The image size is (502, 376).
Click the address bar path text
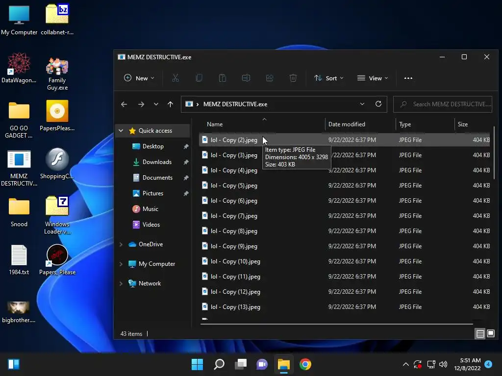[235, 104]
